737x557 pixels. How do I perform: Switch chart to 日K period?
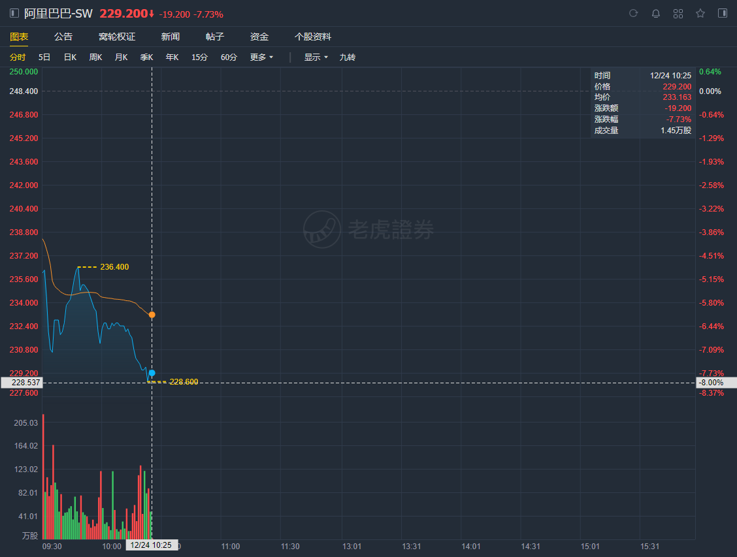(70, 57)
